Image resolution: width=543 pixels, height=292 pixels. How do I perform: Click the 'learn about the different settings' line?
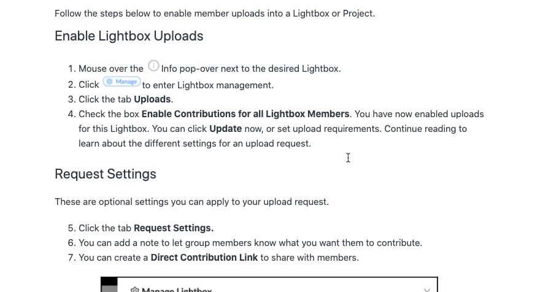coord(194,144)
